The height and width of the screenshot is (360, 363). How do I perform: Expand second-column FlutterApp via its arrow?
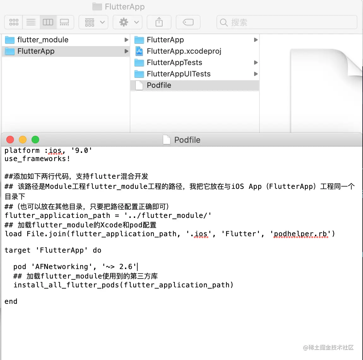[x=256, y=40]
